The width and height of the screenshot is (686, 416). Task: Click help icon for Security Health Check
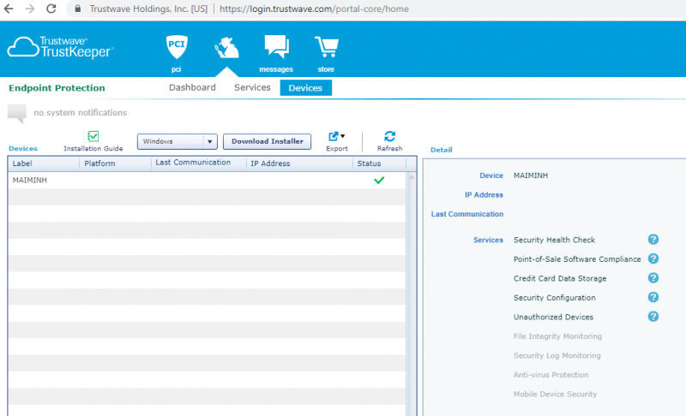coord(653,240)
